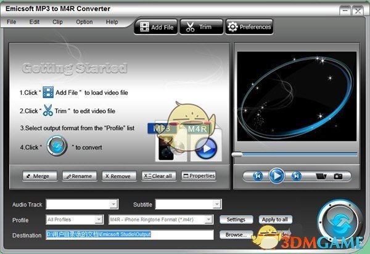Take a snapshot with camera icon
This screenshot has width=370, height=254.
pyautogui.click(x=338, y=176)
